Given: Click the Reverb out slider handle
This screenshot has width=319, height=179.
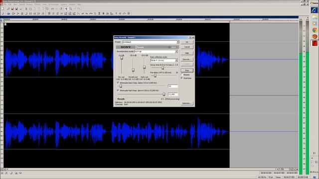Looking at the screenshot, I should (x=133, y=70).
